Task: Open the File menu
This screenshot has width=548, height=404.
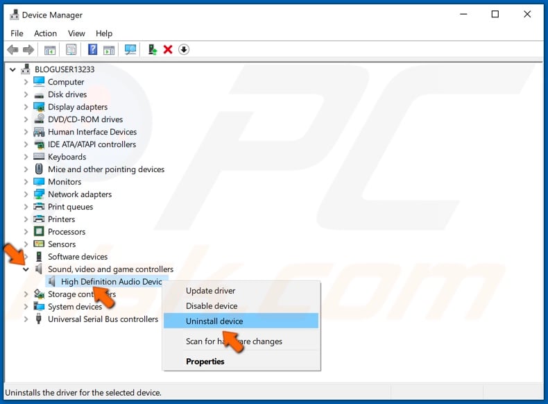Action: click(17, 33)
